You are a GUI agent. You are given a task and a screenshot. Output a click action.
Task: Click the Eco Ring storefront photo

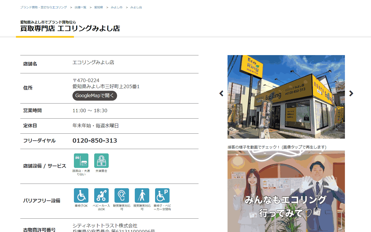tap(286, 97)
